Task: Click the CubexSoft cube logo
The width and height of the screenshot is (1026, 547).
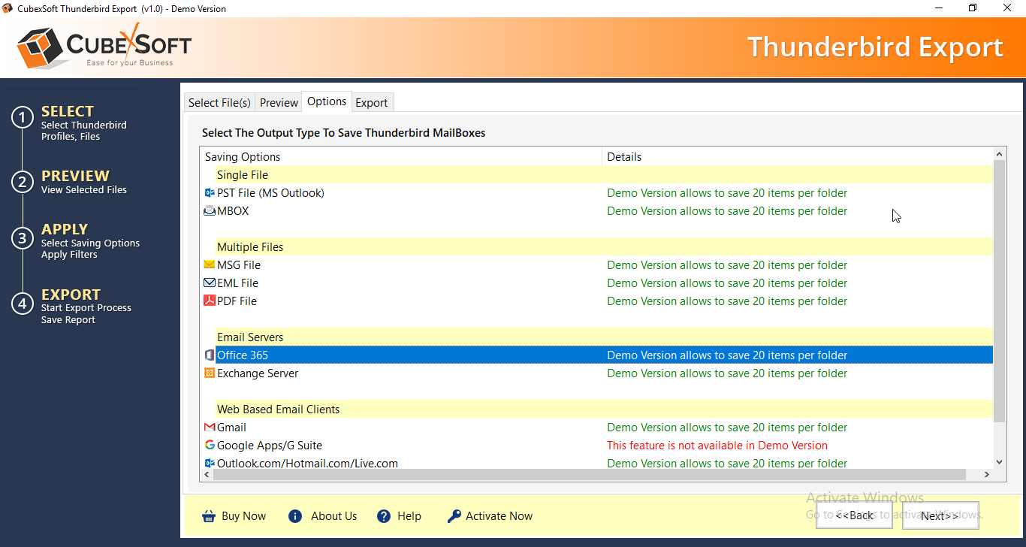Action: click(x=40, y=47)
